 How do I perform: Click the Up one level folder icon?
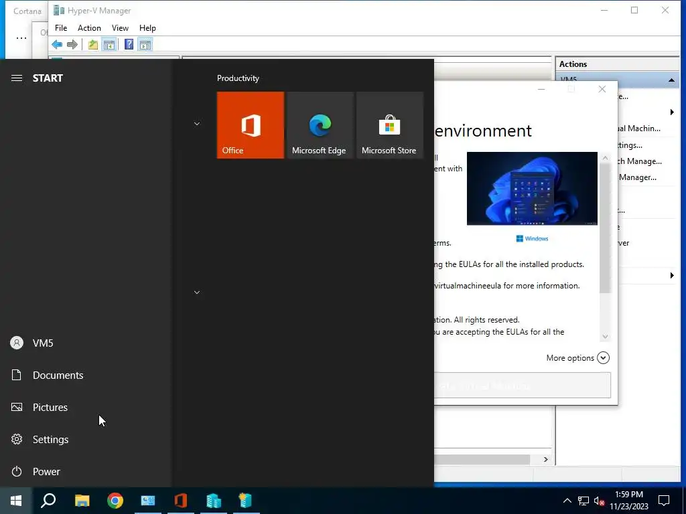coord(92,44)
